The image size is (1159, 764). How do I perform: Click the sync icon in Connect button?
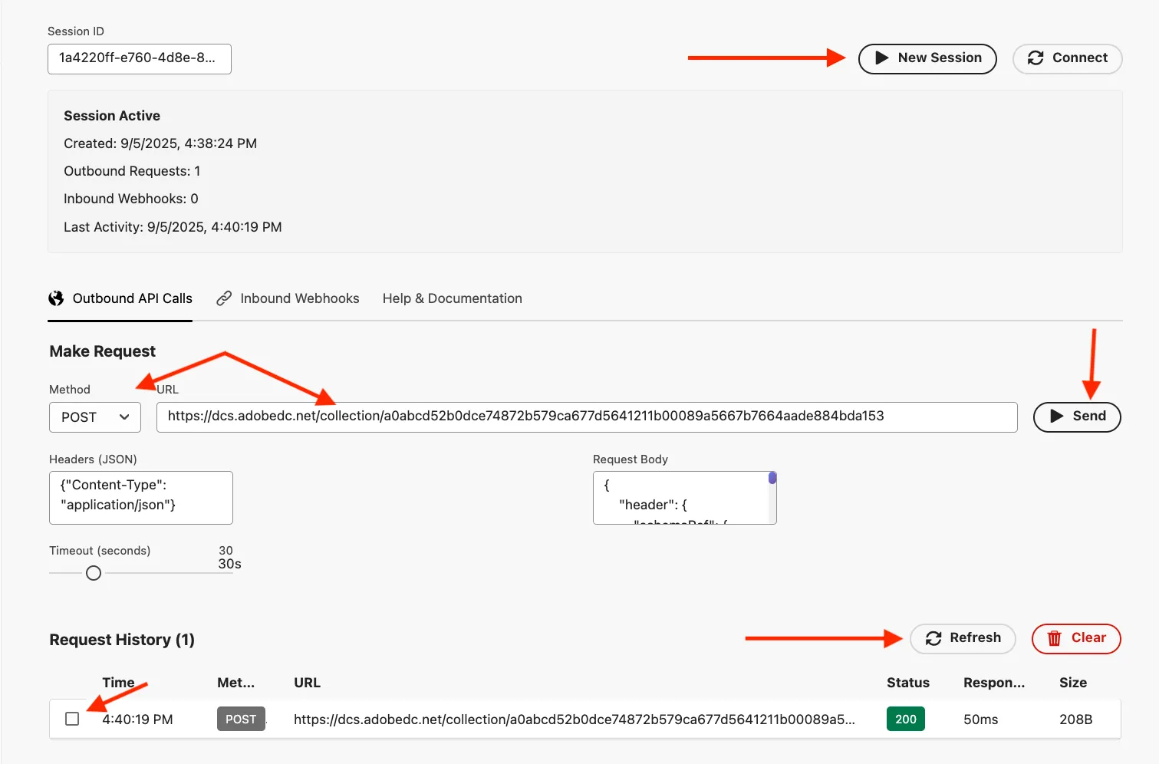point(1036,58)
